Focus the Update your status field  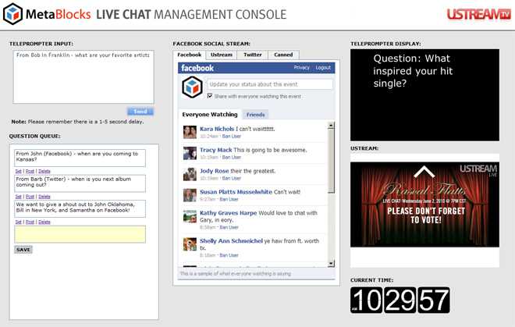coord(270,84)
